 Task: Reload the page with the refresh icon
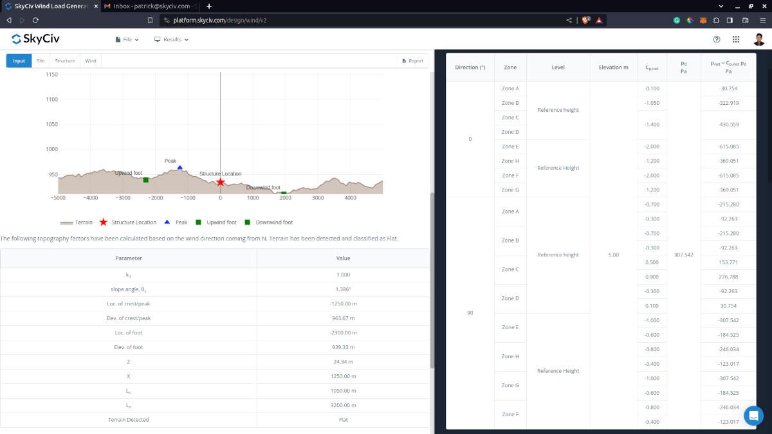pyautogui.click(x=35, y=20)
